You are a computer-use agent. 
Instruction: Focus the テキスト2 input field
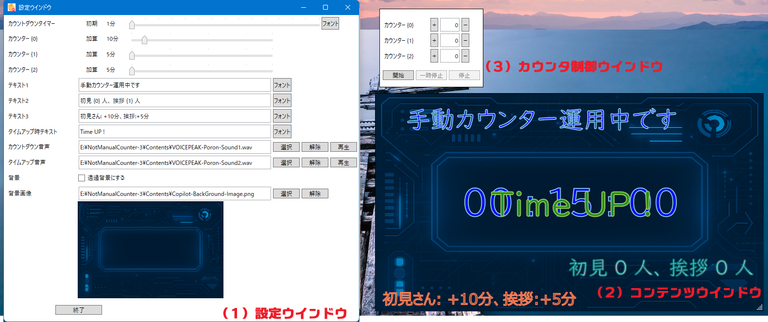click(x=174, y=100)
